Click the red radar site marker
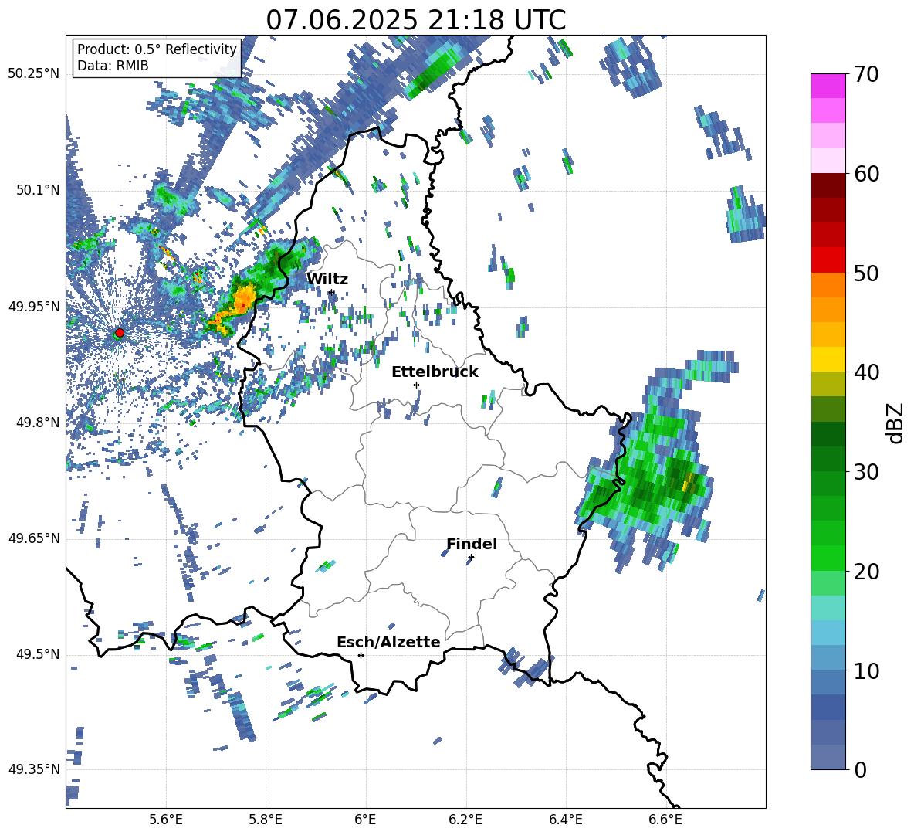914x835 pixels. pos(120,332)
